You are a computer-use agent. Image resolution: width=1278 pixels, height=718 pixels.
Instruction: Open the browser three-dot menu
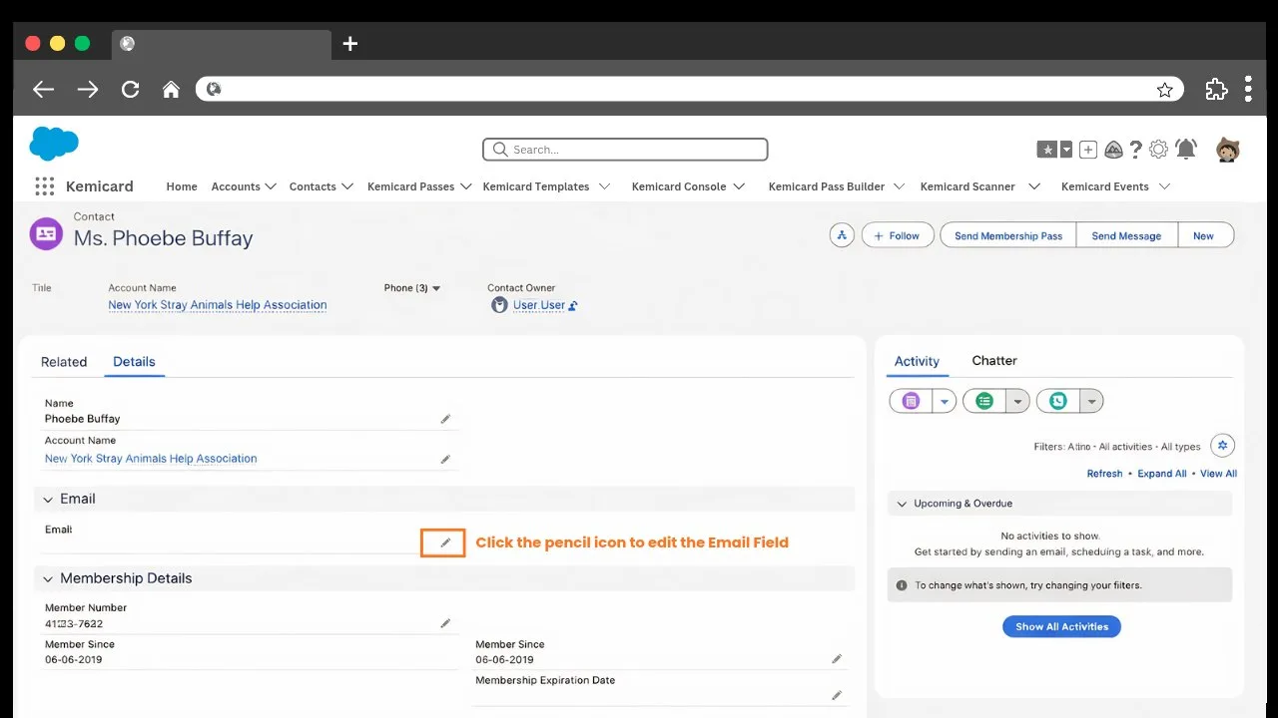[x=1248, y=89]
